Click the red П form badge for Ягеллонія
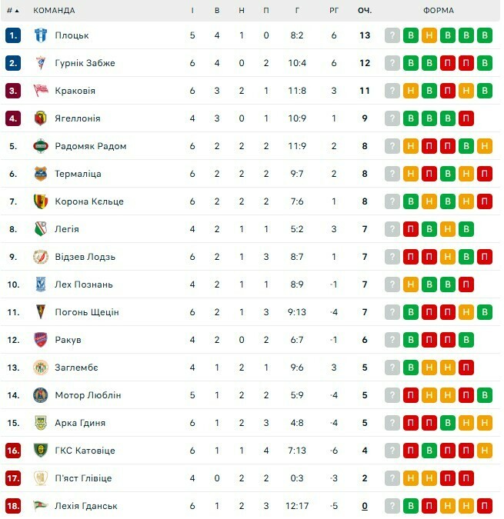Image resolution: width=504 pixels, height=519 pixels. click(466, 118)
